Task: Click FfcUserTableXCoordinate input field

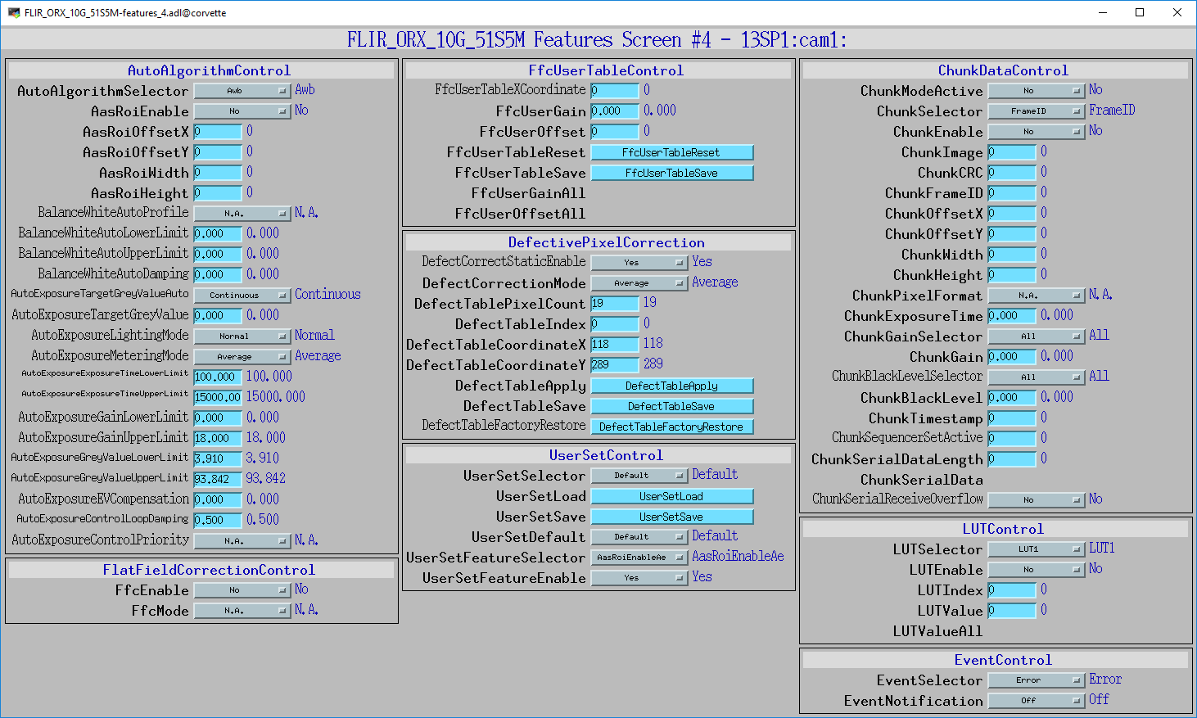Action: pyautogui.click(x=615, y=90)
